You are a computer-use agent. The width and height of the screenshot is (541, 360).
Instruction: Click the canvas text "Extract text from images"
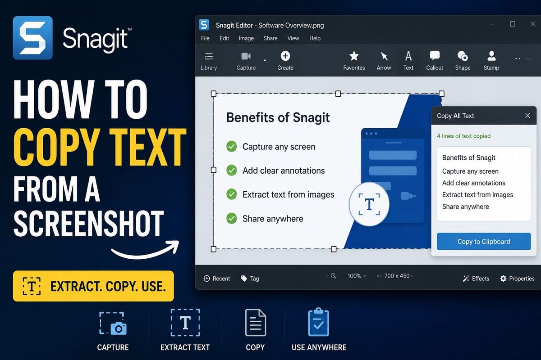click(x=289, y=194)
